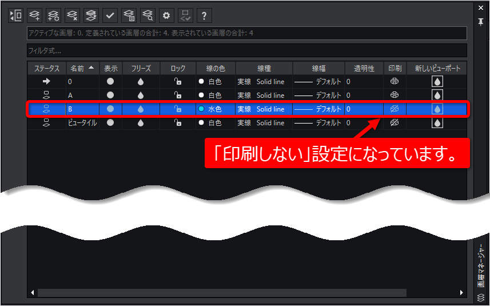The image size is (490, 306).
Task: Click the ステータス column header
Action: (46, 68)
